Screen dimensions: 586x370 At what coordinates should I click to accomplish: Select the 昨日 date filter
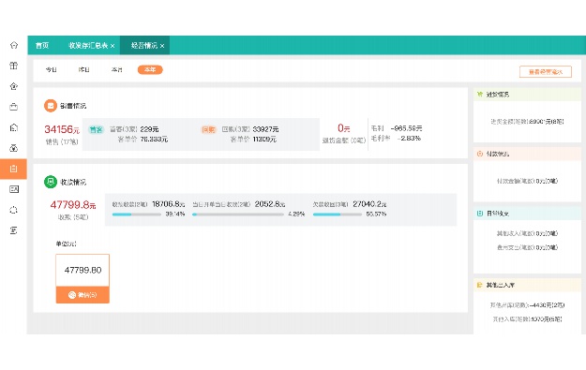(x=84, y=70)
